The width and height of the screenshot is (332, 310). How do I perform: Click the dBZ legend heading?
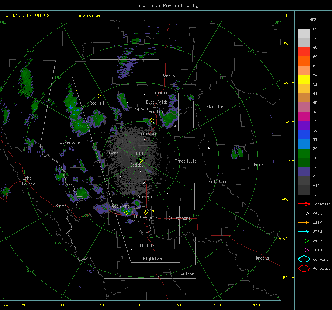313,20
